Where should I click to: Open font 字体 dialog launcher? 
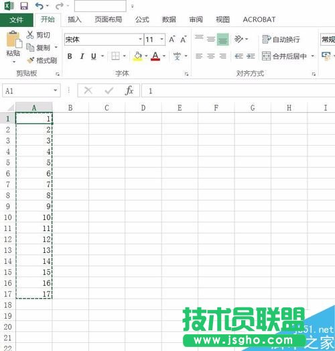[x=186, y=74]
